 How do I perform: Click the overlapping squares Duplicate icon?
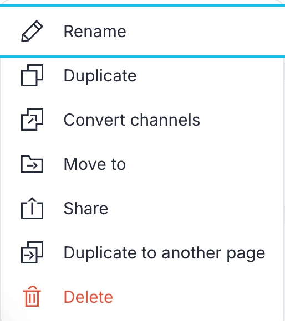[32, 75]
